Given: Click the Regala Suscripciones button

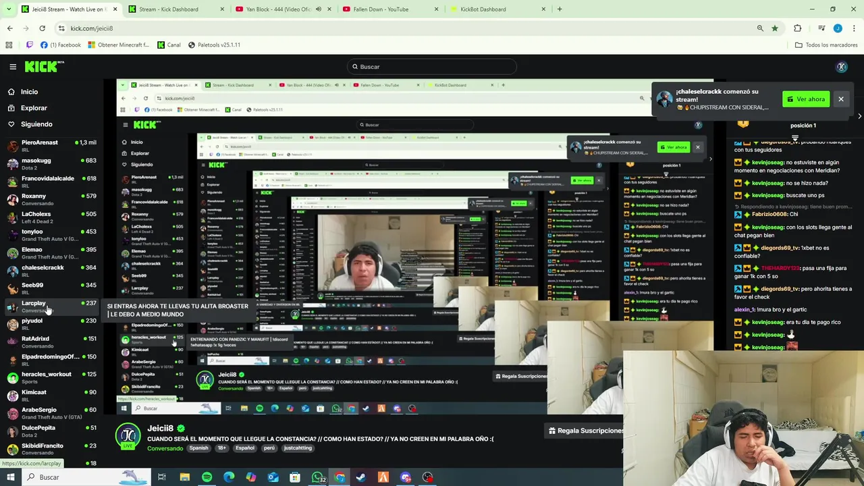Looking at the screenshot, I should click(585, 431).
